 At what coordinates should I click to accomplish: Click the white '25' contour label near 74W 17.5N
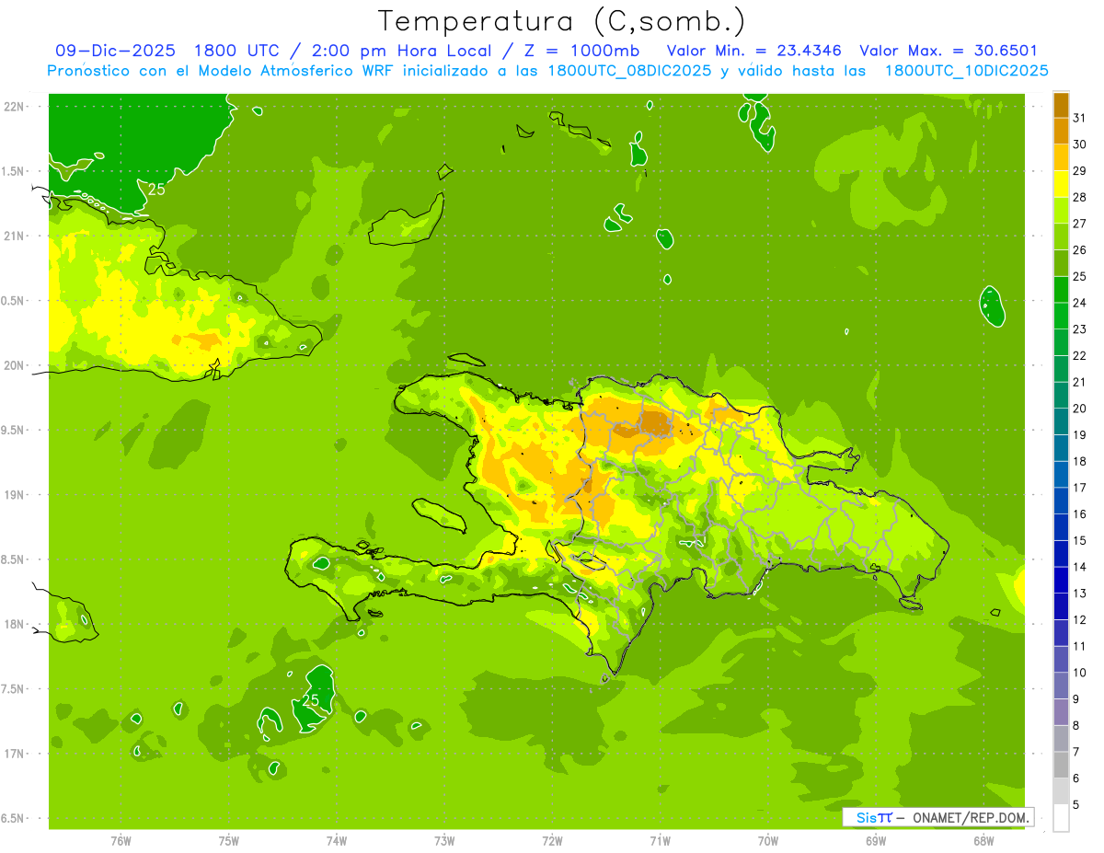tap(310, 700)
